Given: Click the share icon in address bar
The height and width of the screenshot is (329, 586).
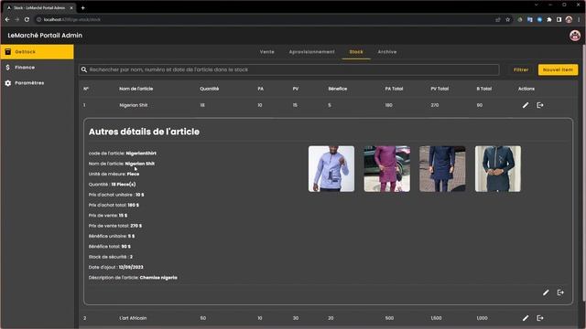Looking at the screenshot, I should point(497,19).
